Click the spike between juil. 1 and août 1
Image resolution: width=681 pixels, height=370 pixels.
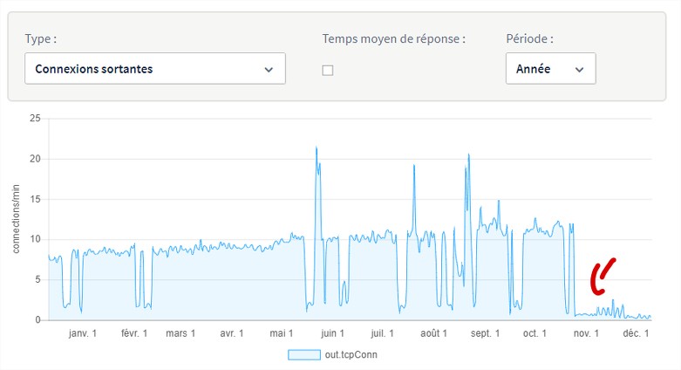coord(414,168)
